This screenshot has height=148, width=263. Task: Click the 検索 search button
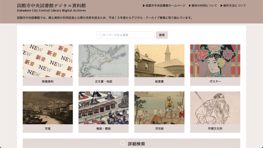click(x=162, y=35)
